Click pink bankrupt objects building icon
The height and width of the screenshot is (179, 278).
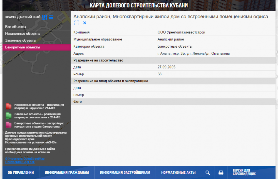(9, 125)
